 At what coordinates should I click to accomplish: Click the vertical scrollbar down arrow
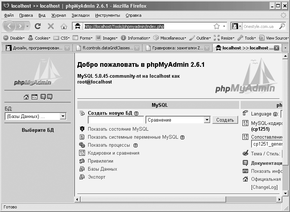[285, 193]
